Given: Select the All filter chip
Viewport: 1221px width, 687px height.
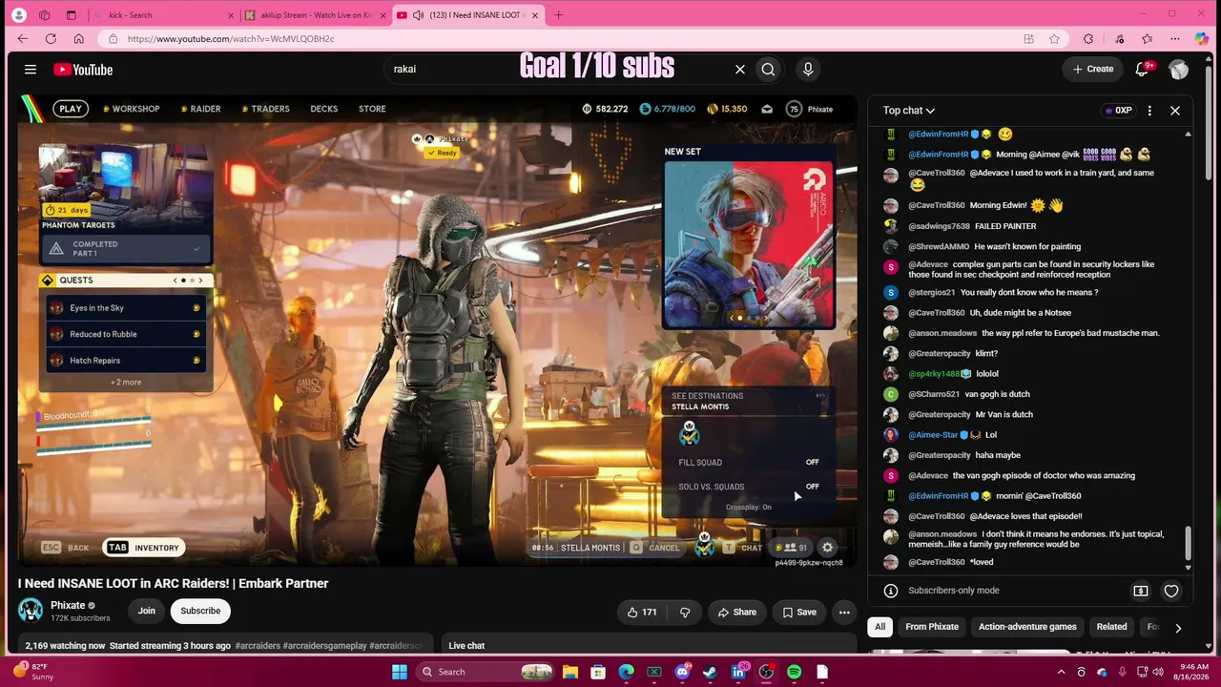Looking at the screenshot, I should click(880, 627).
